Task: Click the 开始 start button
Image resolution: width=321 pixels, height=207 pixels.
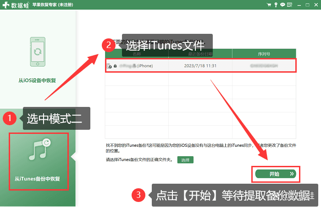Action: [x=276, y=174]
